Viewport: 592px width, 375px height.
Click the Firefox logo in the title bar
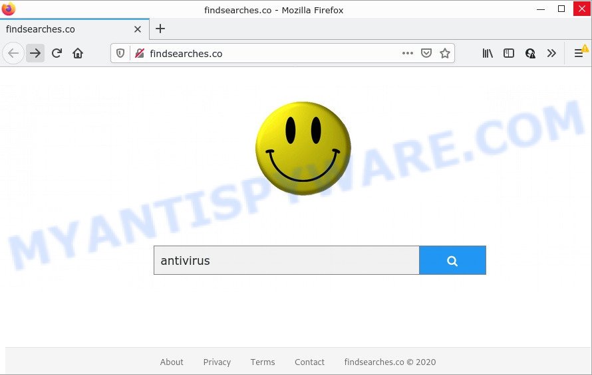pos(8,9)
